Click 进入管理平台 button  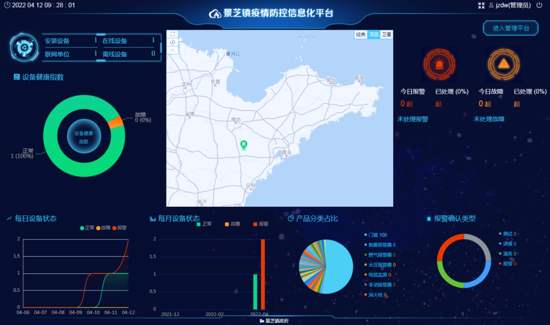tap(511, 28)
